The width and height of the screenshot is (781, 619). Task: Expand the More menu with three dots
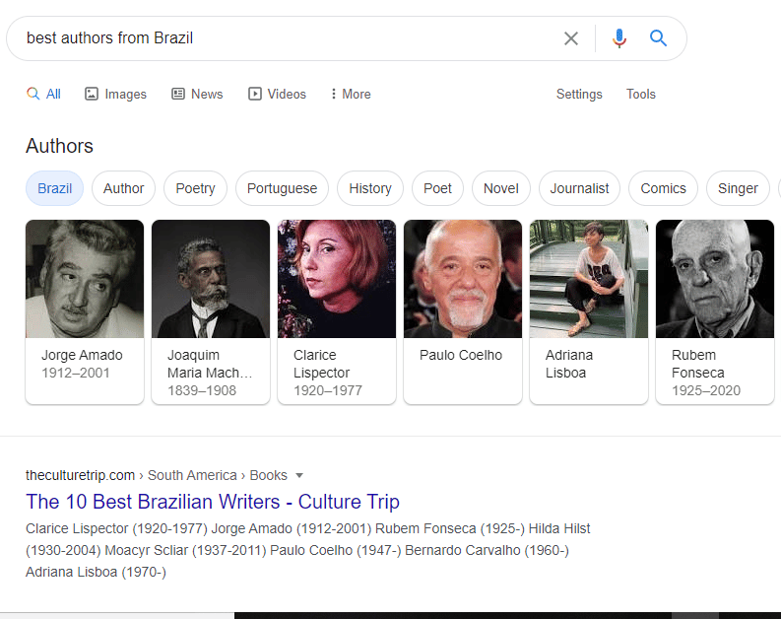pyautogui.click(x=351, y=95)
